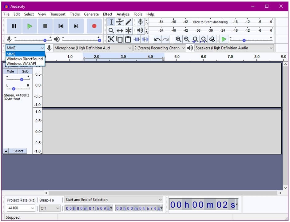Click the track Select button

click(x=18, y=151)
